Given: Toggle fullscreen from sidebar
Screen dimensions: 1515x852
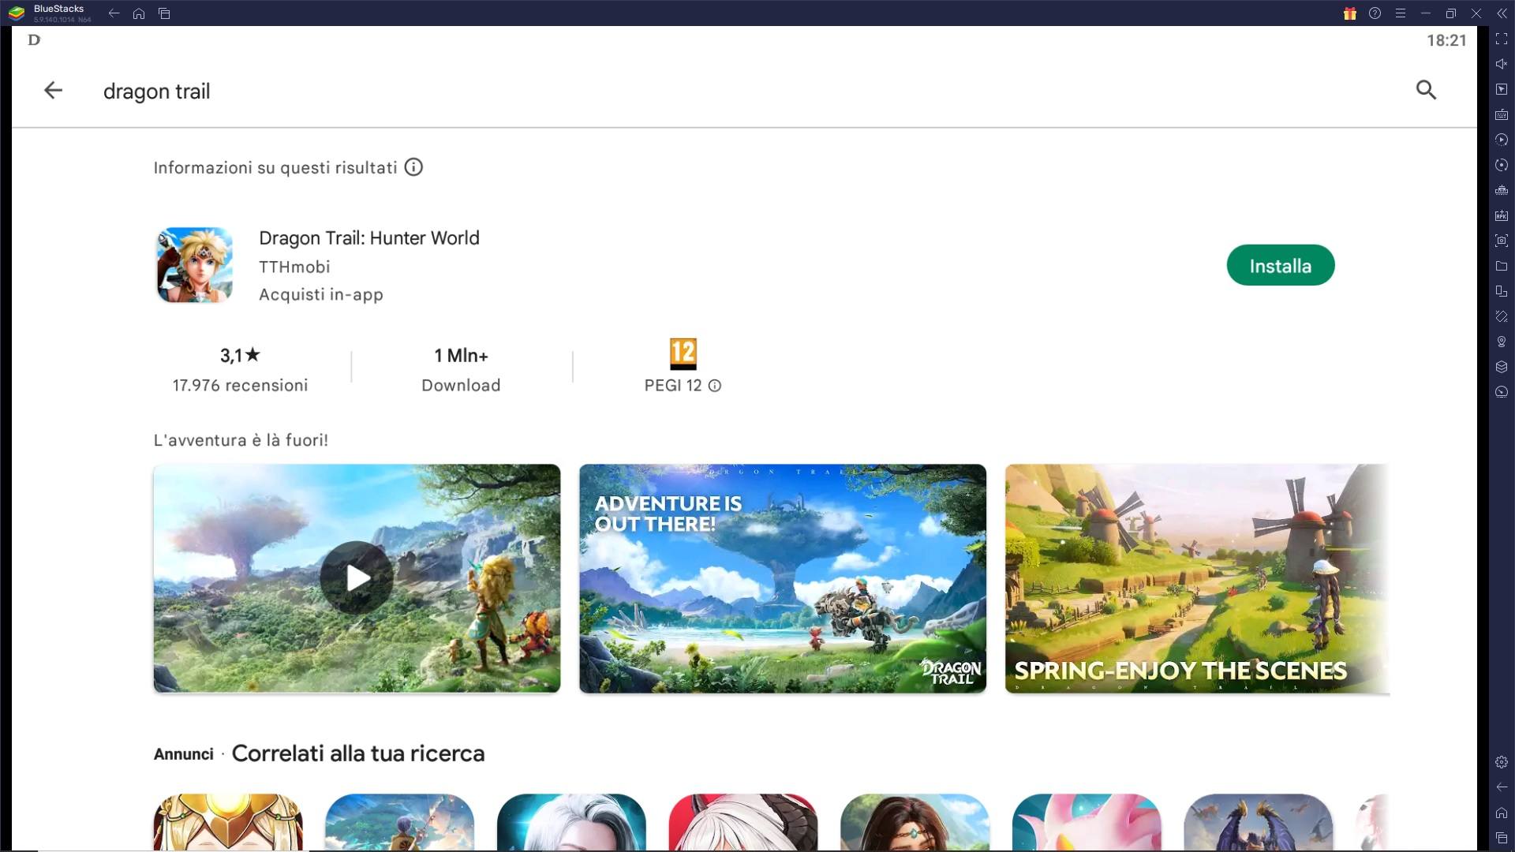Looking at the screenshot, I should (1502, 39).
